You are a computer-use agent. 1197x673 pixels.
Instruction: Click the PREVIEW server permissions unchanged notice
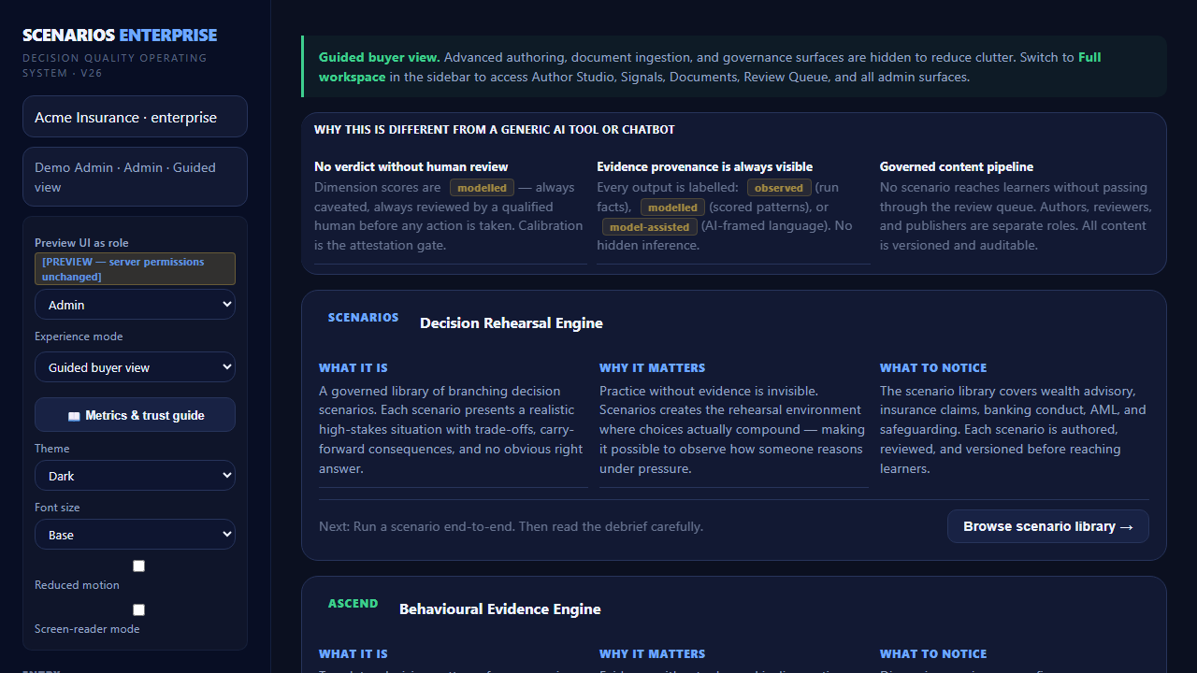(x=135, y=269)
